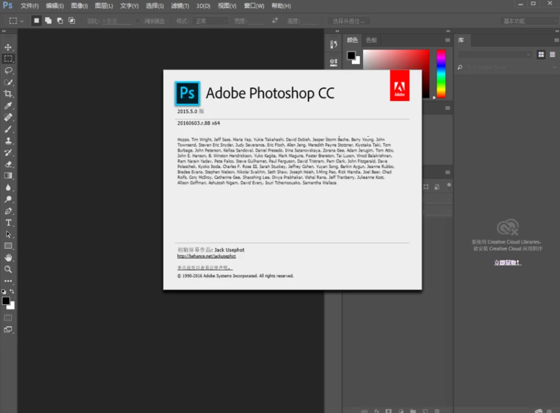The image size is (560, 413).
Task: Open the Help menu
Action: click(281, 6)
